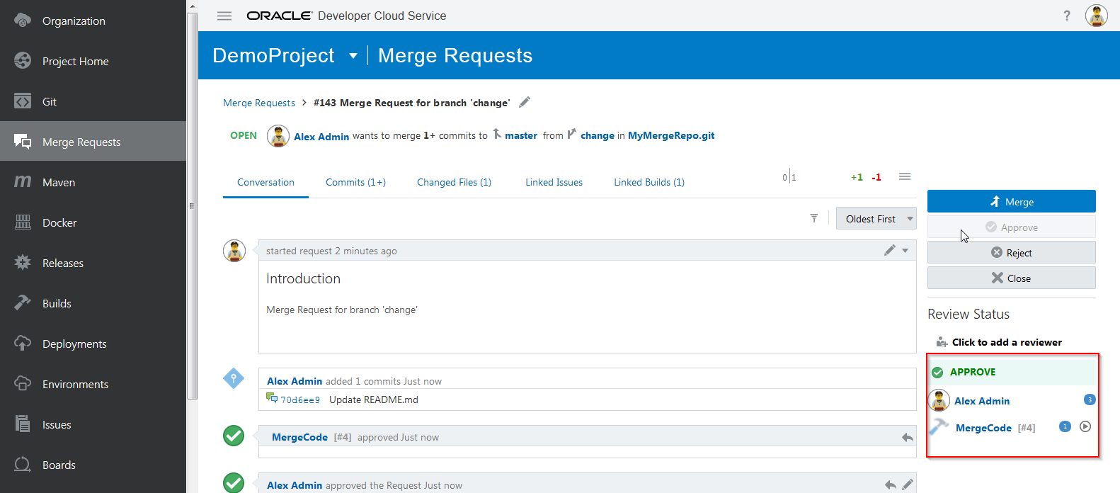
Task: Click the comment filter funnel icon
Action: click(x=814, y=219)
